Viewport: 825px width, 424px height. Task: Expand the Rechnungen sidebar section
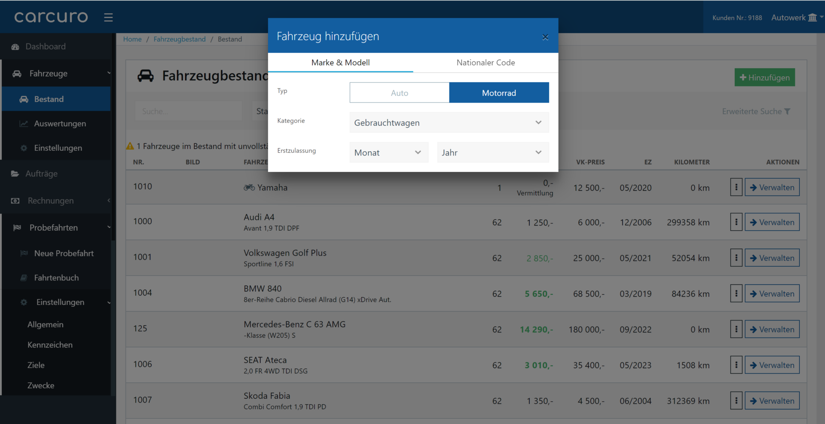tap(109, 201)
